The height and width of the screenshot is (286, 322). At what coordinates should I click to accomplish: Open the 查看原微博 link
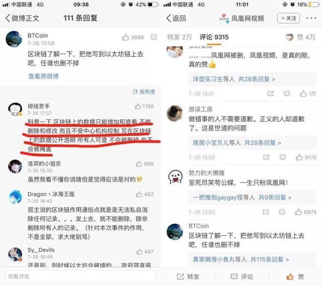click(44, 76)
